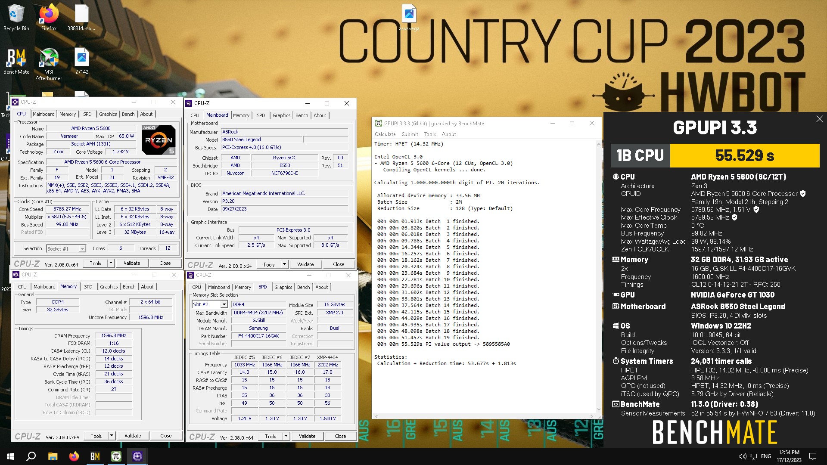This screenshot has width=827, height=465.
Task: Click the BIOS version P3.20 field
Action: pos(284,201)
